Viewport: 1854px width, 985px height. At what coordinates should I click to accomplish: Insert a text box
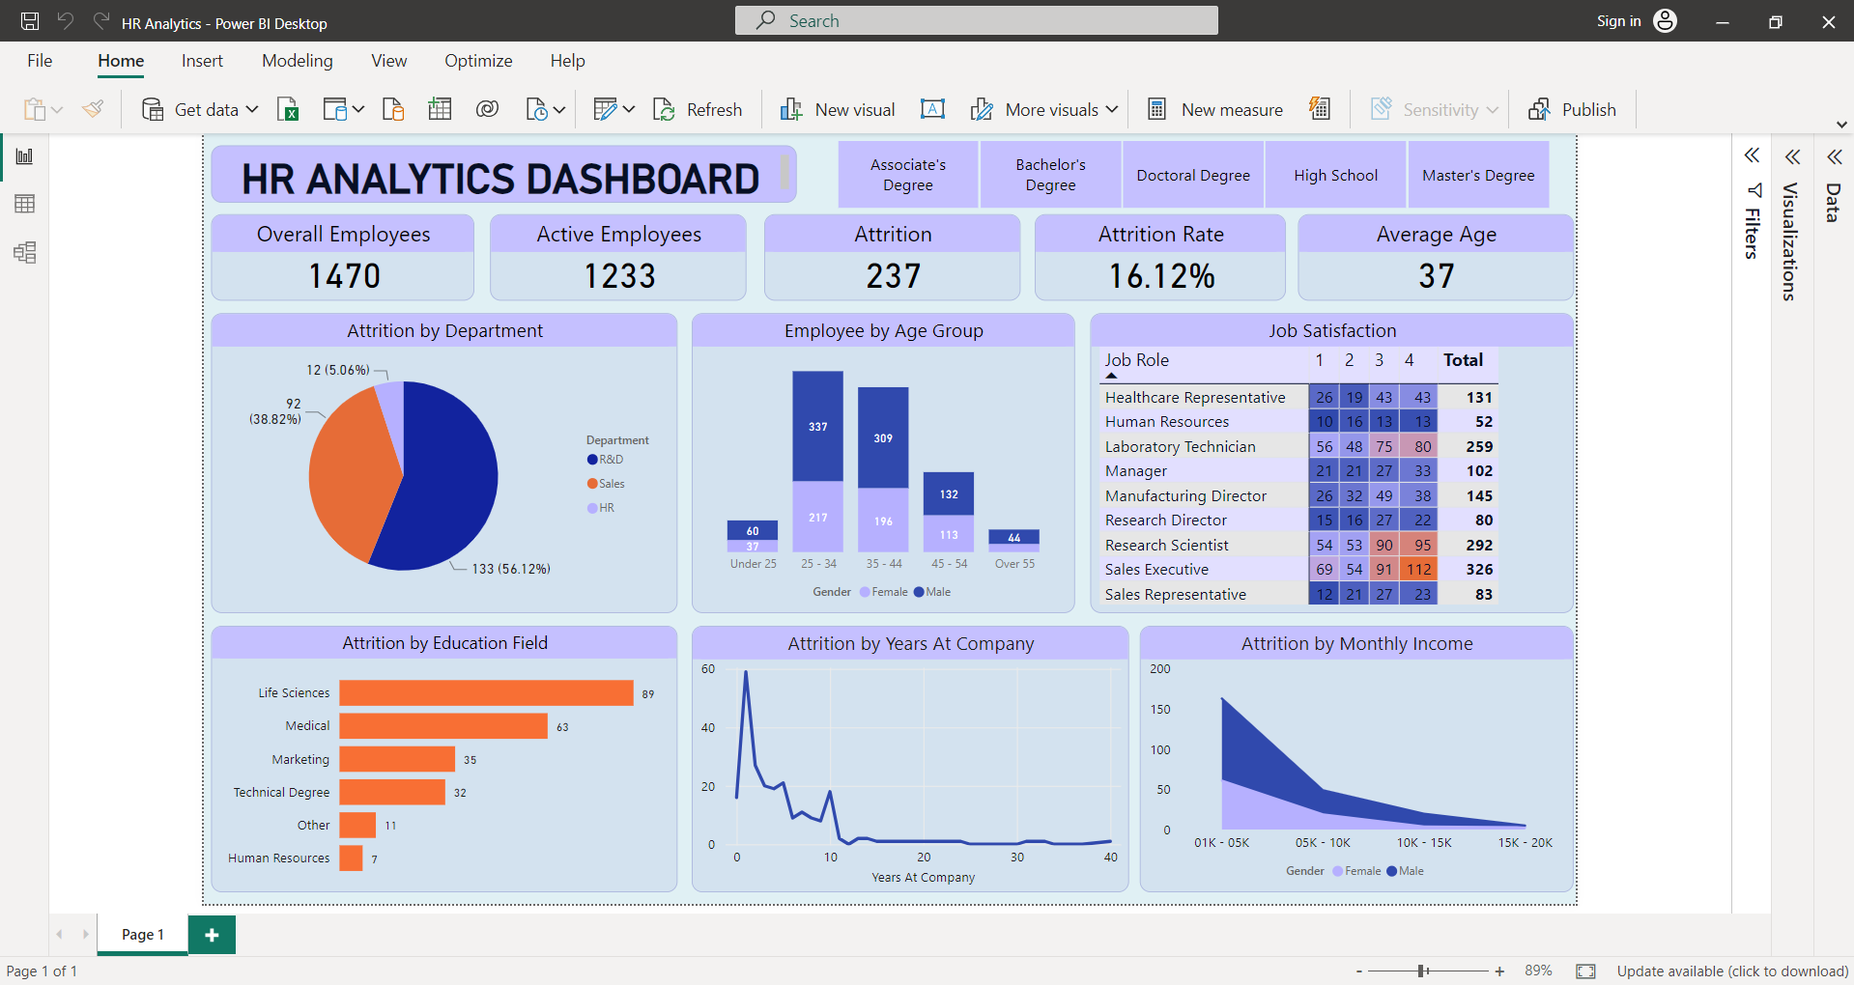coord(932,109)
